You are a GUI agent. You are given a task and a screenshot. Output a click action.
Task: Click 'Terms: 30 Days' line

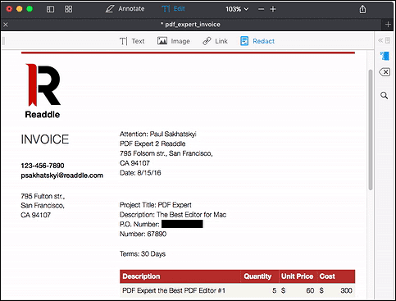143,254
